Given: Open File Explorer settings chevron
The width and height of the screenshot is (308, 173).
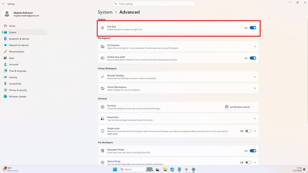Looking at the screenshot, I should (255, 47).
